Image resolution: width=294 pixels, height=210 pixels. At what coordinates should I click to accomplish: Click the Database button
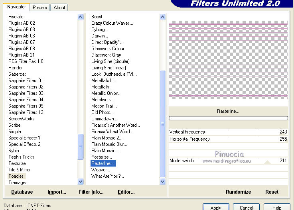coord(22,192)
